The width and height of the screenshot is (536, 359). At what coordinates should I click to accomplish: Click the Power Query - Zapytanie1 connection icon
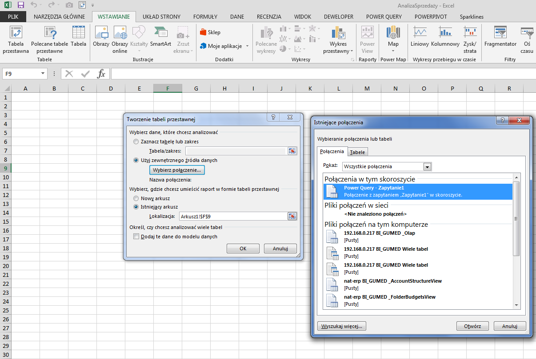pos(332,191)
